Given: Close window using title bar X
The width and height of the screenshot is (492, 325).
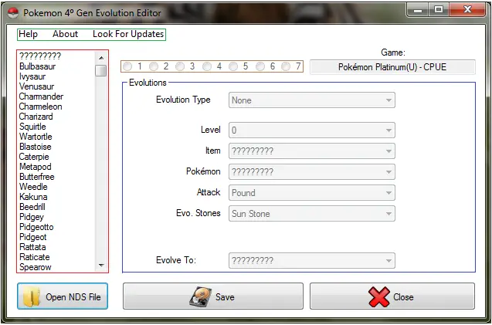Looking at the screenshot, I should point(467,10).
